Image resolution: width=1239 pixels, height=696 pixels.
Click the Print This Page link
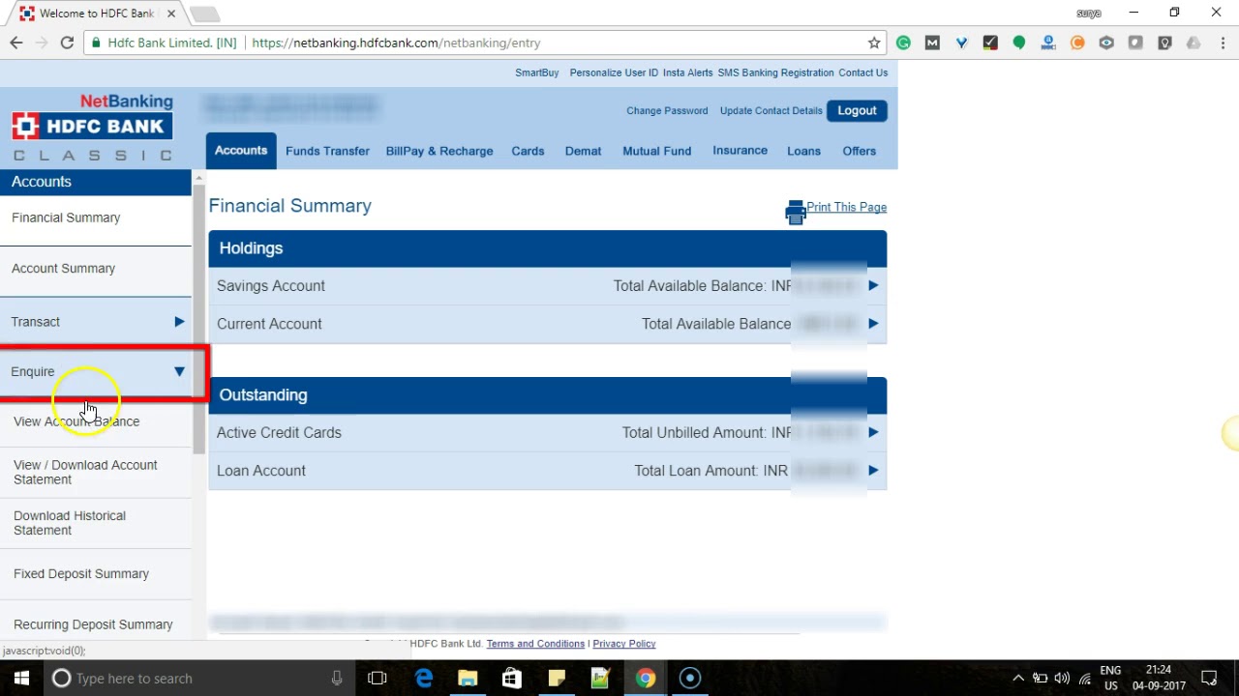(846, 207)
